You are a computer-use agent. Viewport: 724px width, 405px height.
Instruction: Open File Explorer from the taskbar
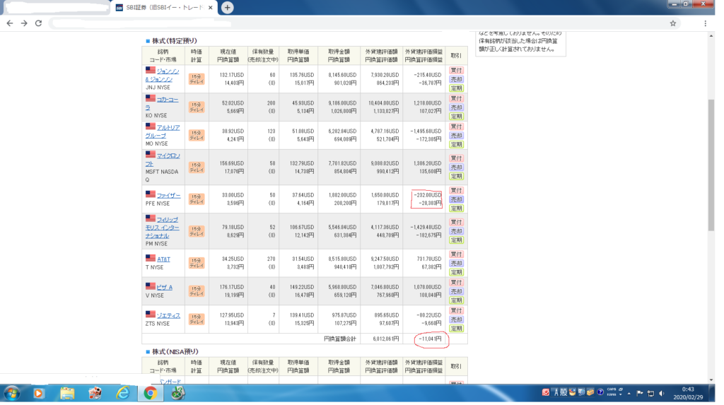click(67, 394)
